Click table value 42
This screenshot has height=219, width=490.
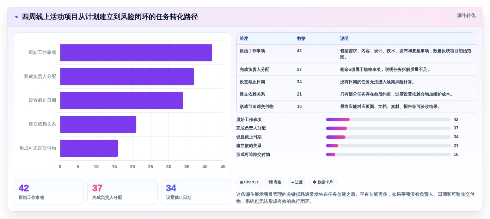pos(299,51)
